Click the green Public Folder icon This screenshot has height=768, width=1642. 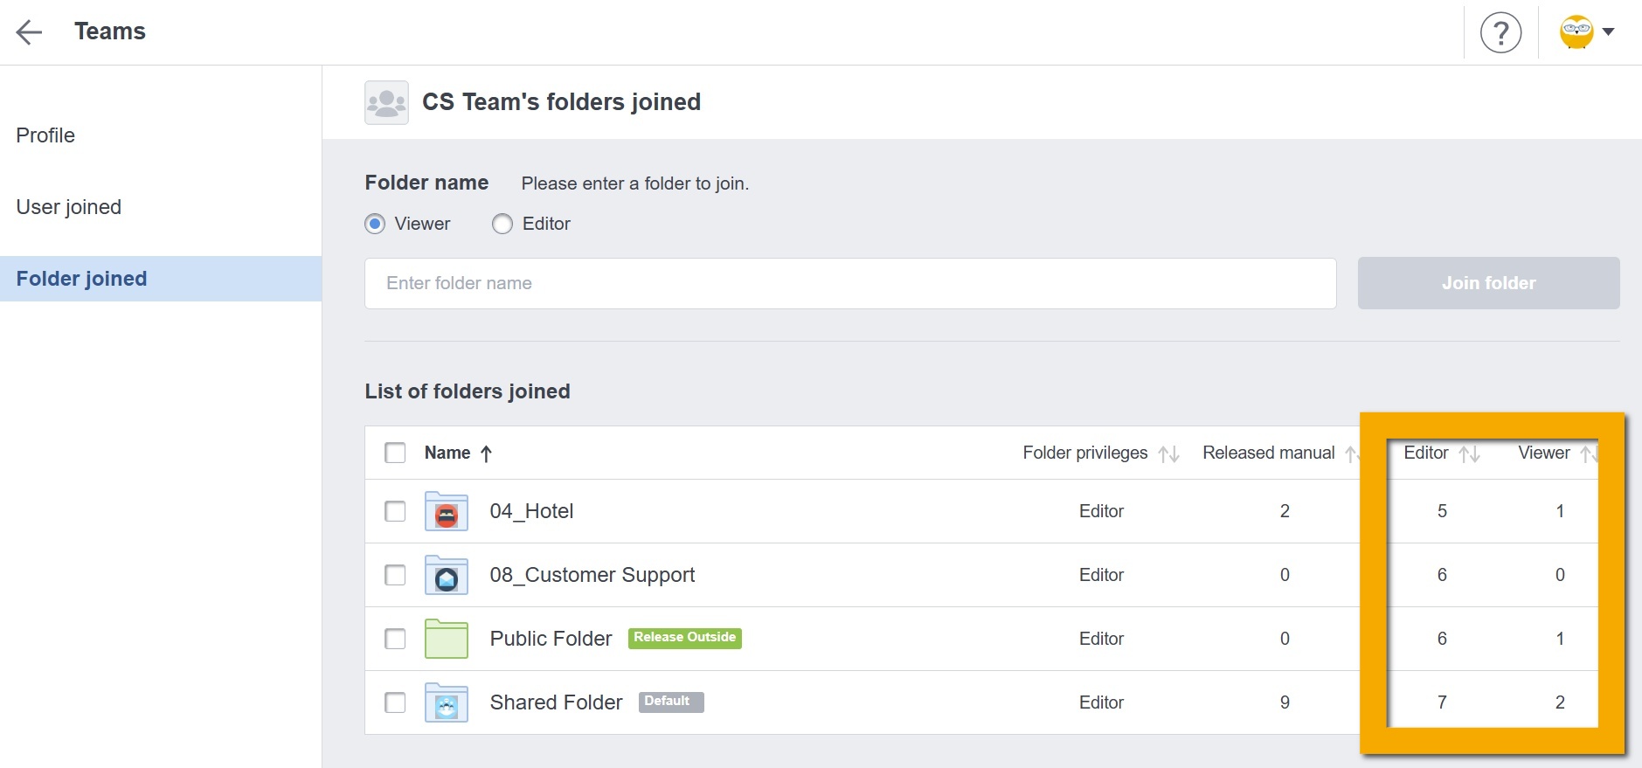click(446, 640)
